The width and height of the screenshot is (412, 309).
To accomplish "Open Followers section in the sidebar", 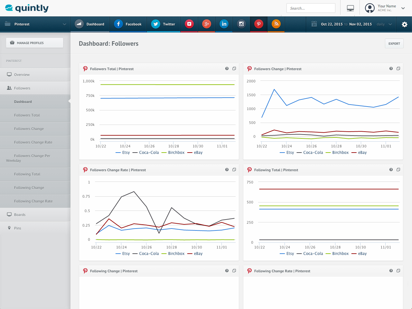I will [35, 88].
